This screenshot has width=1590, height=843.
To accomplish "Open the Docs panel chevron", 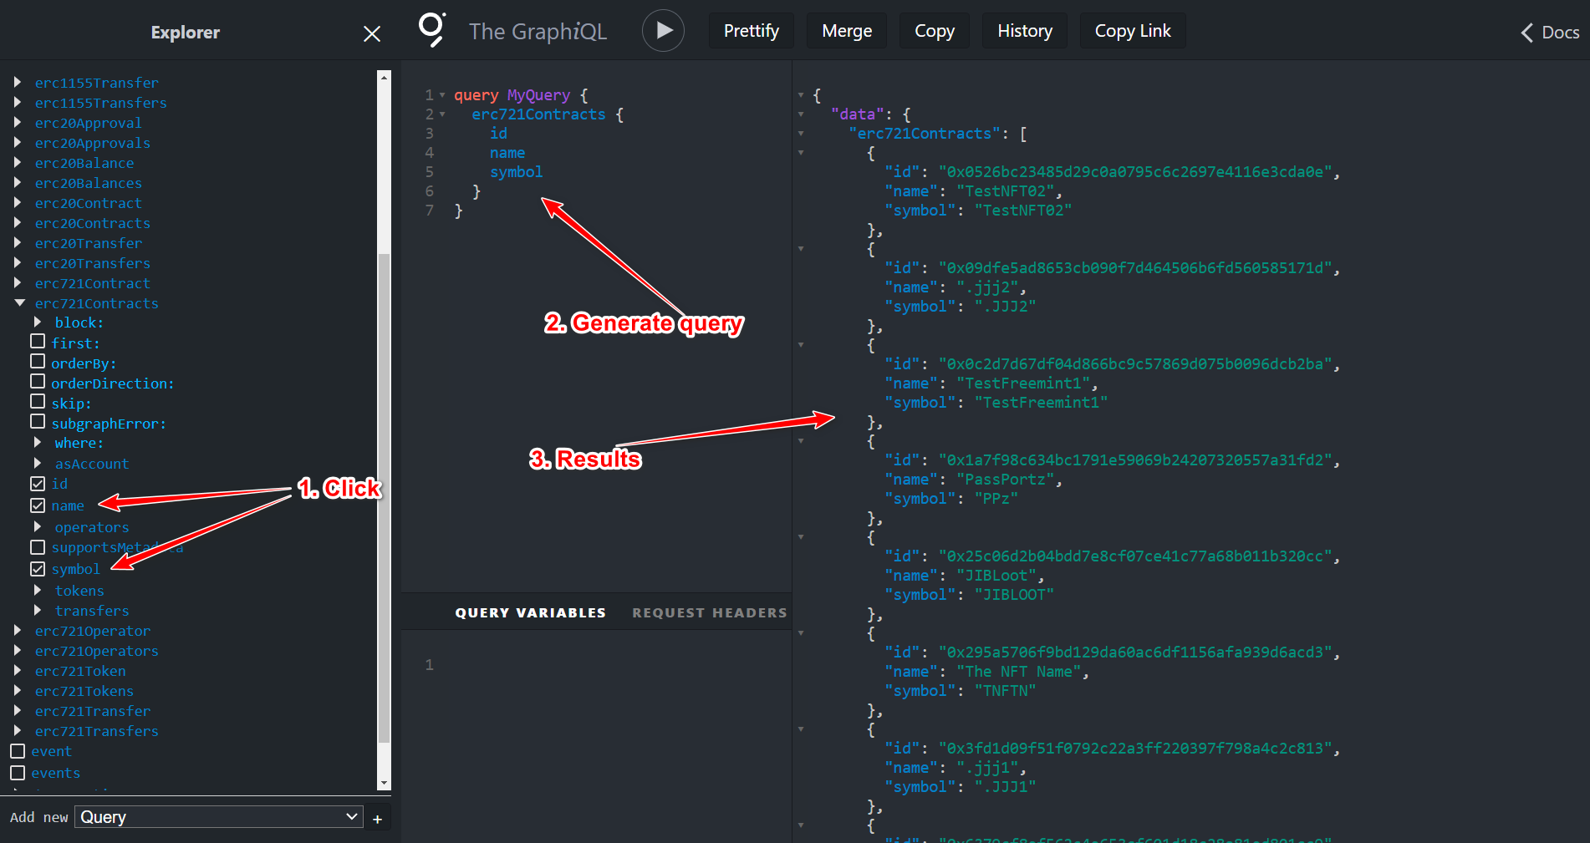I will click(x=1526, y=33).
